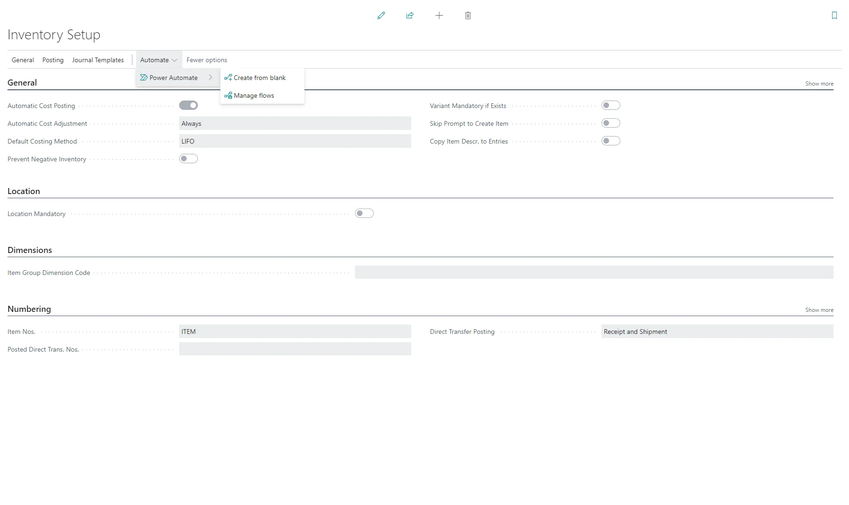The image size is (849, 505).
Task: Toggle Variant Mandatory if Exists
Action: (610, 106)
